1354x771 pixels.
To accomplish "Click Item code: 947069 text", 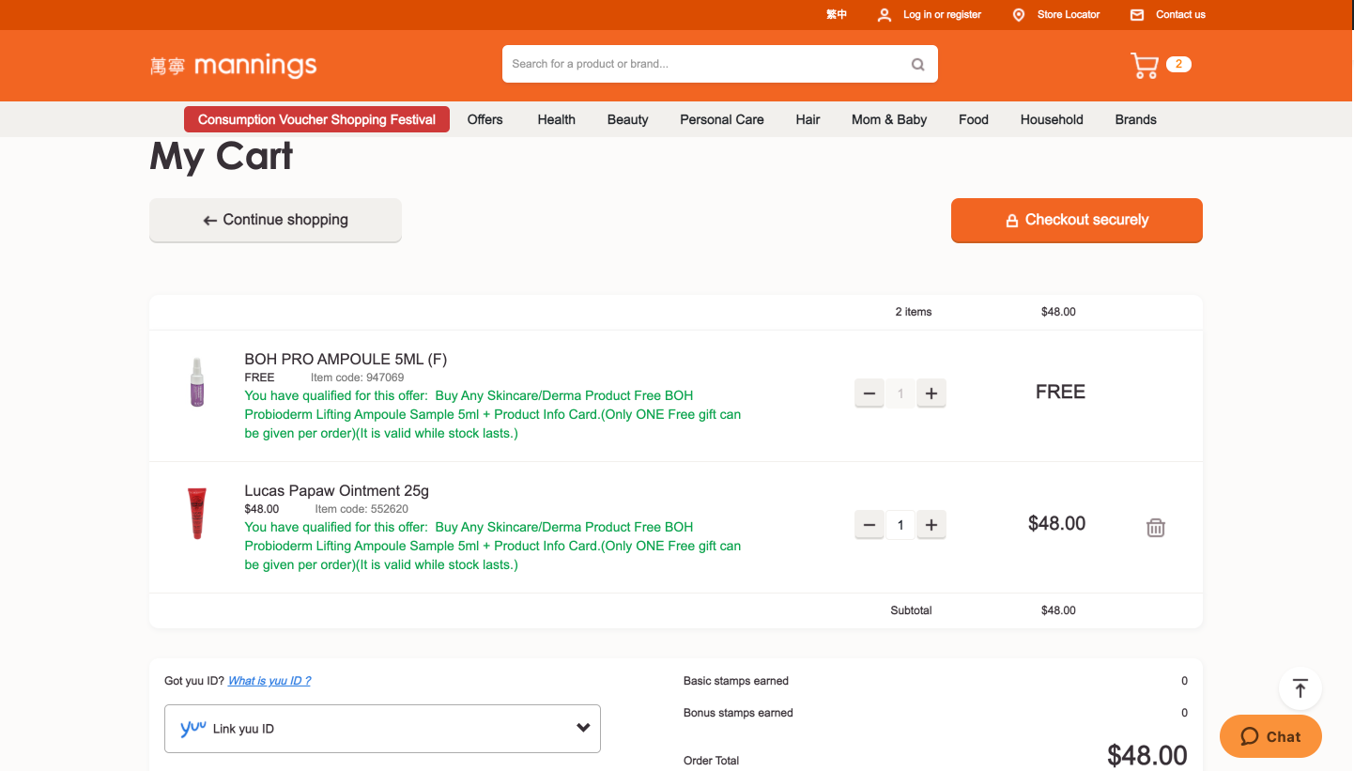I will [358, 378].
